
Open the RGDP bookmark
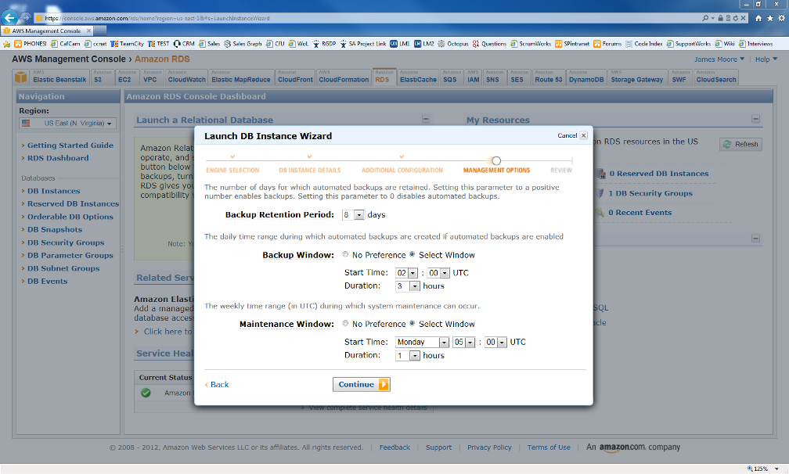(x=324, y=44)
